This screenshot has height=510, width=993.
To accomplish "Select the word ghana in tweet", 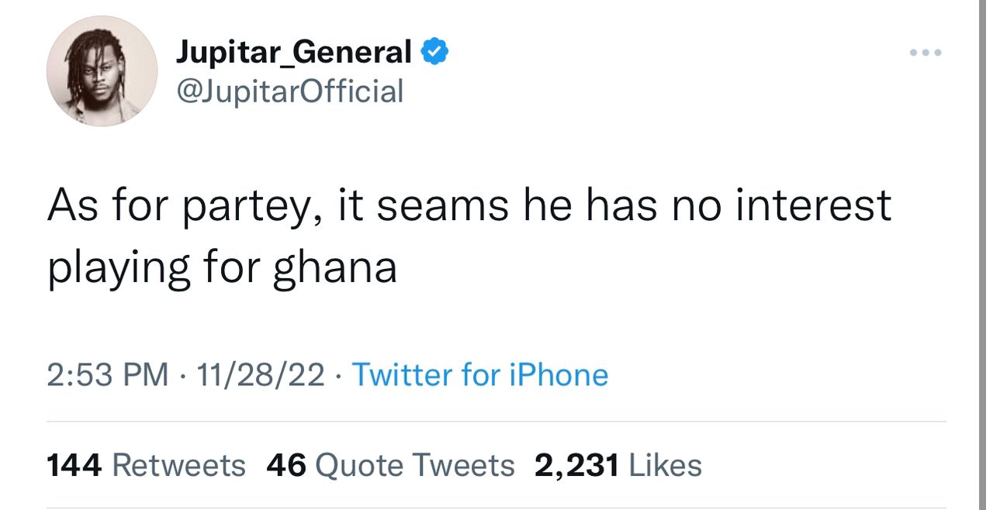I will (x=335, y=269).
